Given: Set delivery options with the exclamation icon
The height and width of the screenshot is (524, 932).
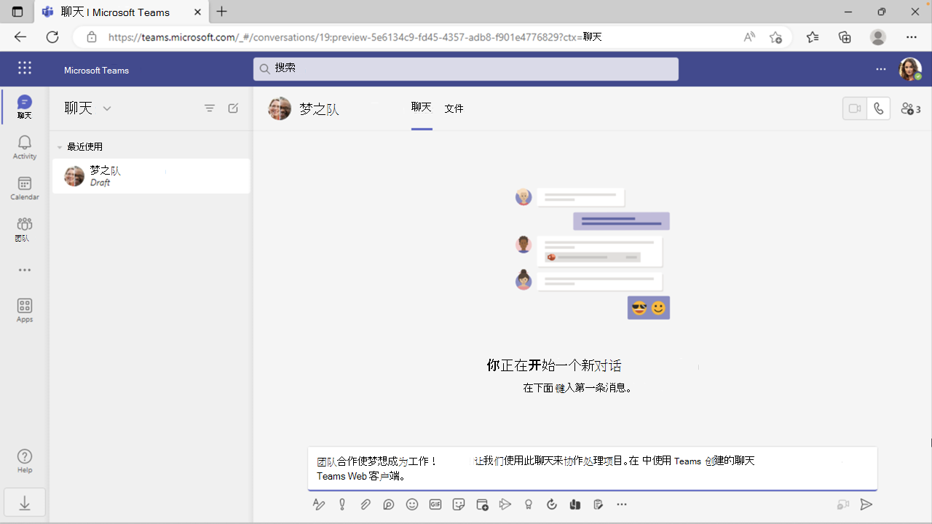Looking at the screenshot, I should tap(342, 504).
